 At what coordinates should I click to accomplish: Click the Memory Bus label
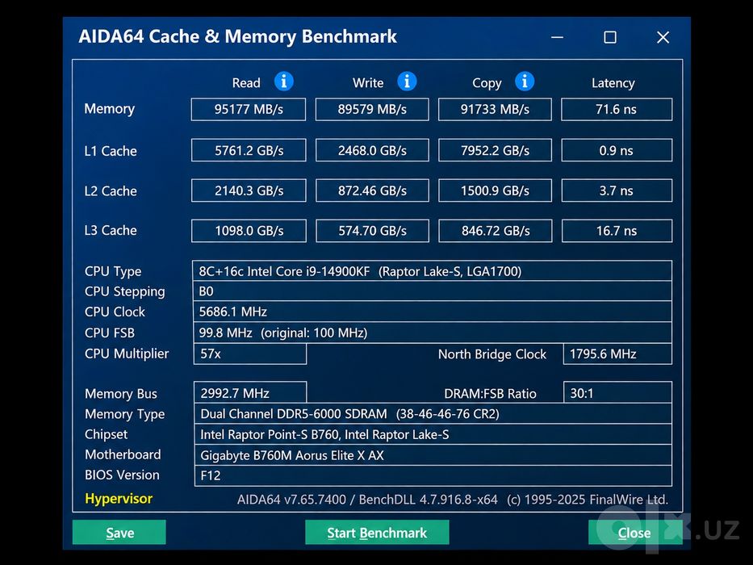(121, 394)
